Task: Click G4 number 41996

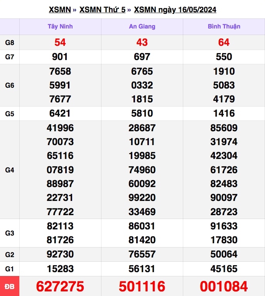Action: pyautogui.click(x=60, y=128)
